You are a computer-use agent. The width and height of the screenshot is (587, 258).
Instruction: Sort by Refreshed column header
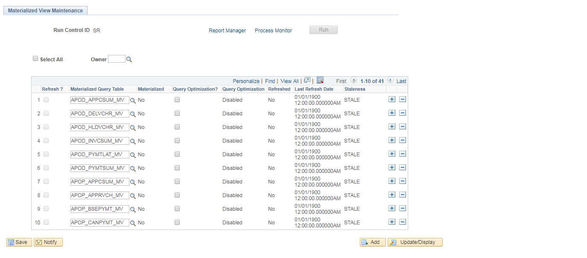pyautogui.click(x=279, y=89)
